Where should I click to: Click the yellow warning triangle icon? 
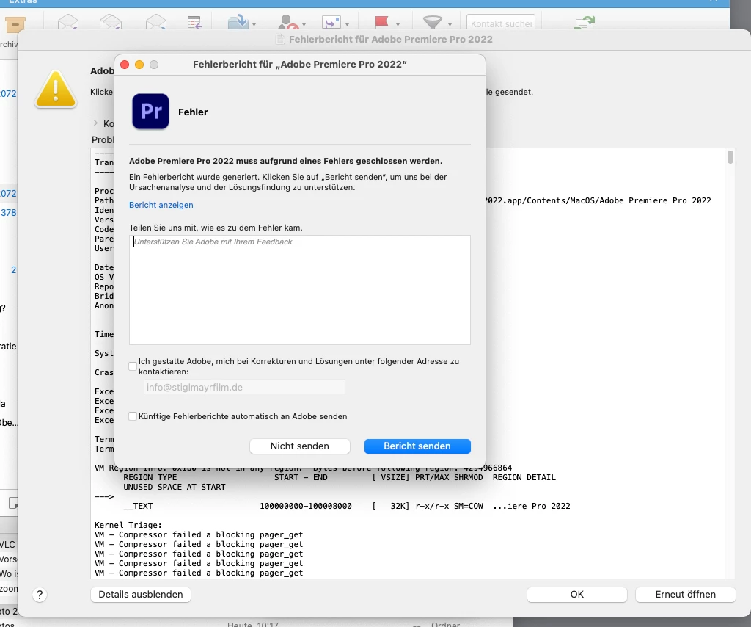[x=56, y=89]
